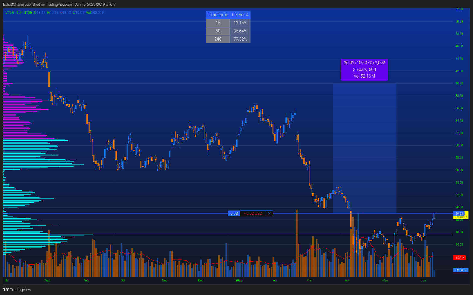
Task: Click the 240 timeframe table cell
Action: pos(218,39)
